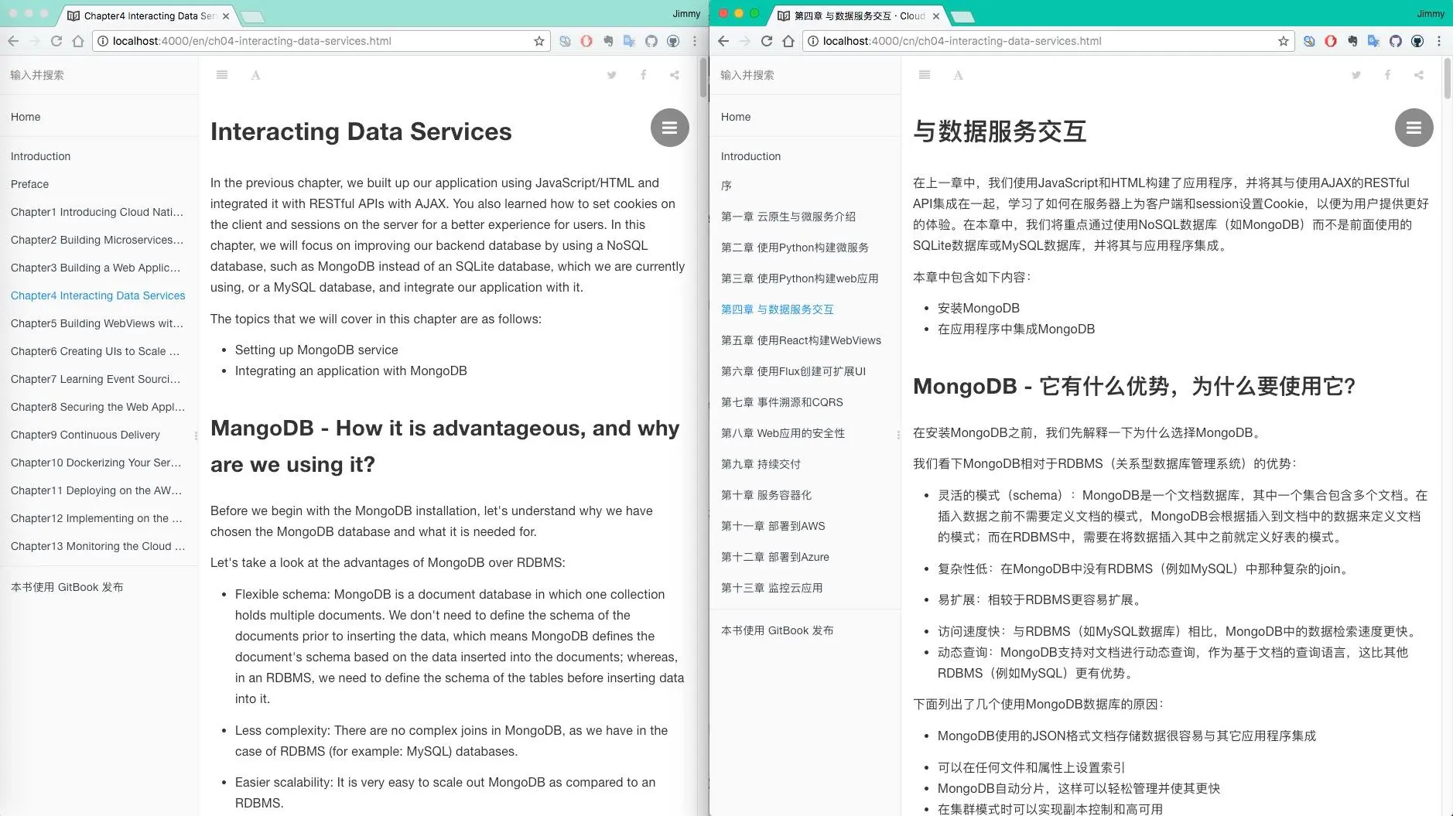Image resolution: width=1453 pixels, height=816 pixels.
Task: Open Chapter13 Monitoring the Cloud link
Action: (97, 546)
